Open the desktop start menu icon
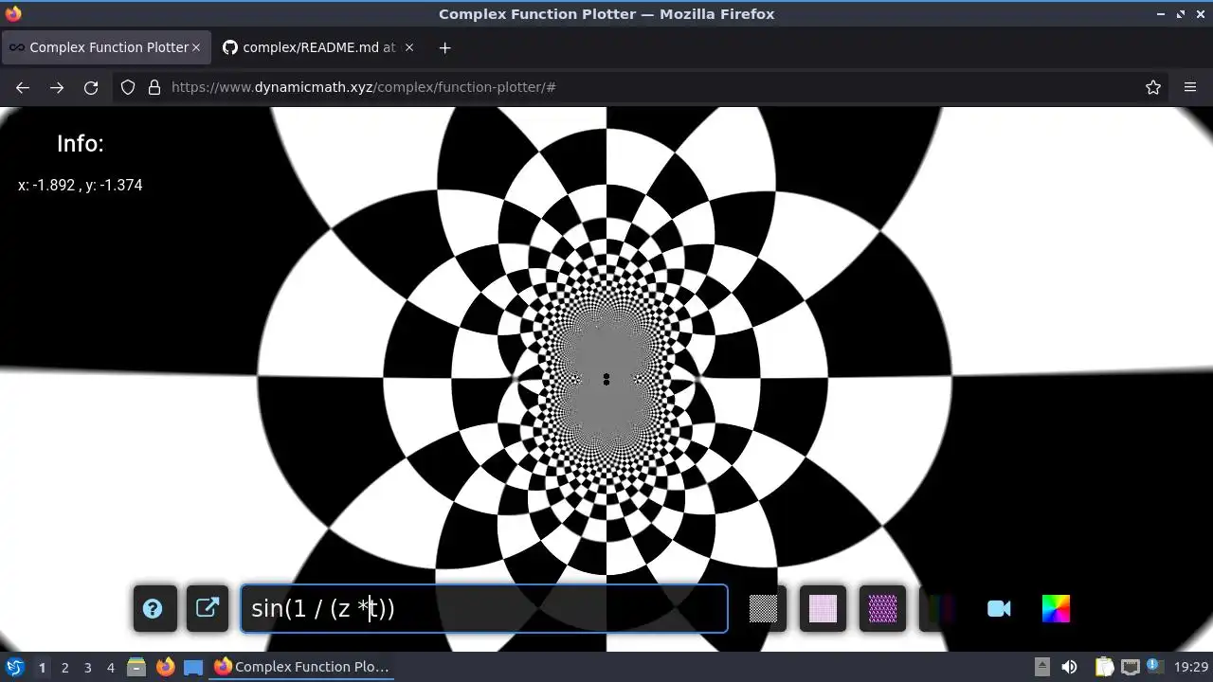The height and width of the screenshot is (682, 1213). pyautogui.click(x=14, y=667)
